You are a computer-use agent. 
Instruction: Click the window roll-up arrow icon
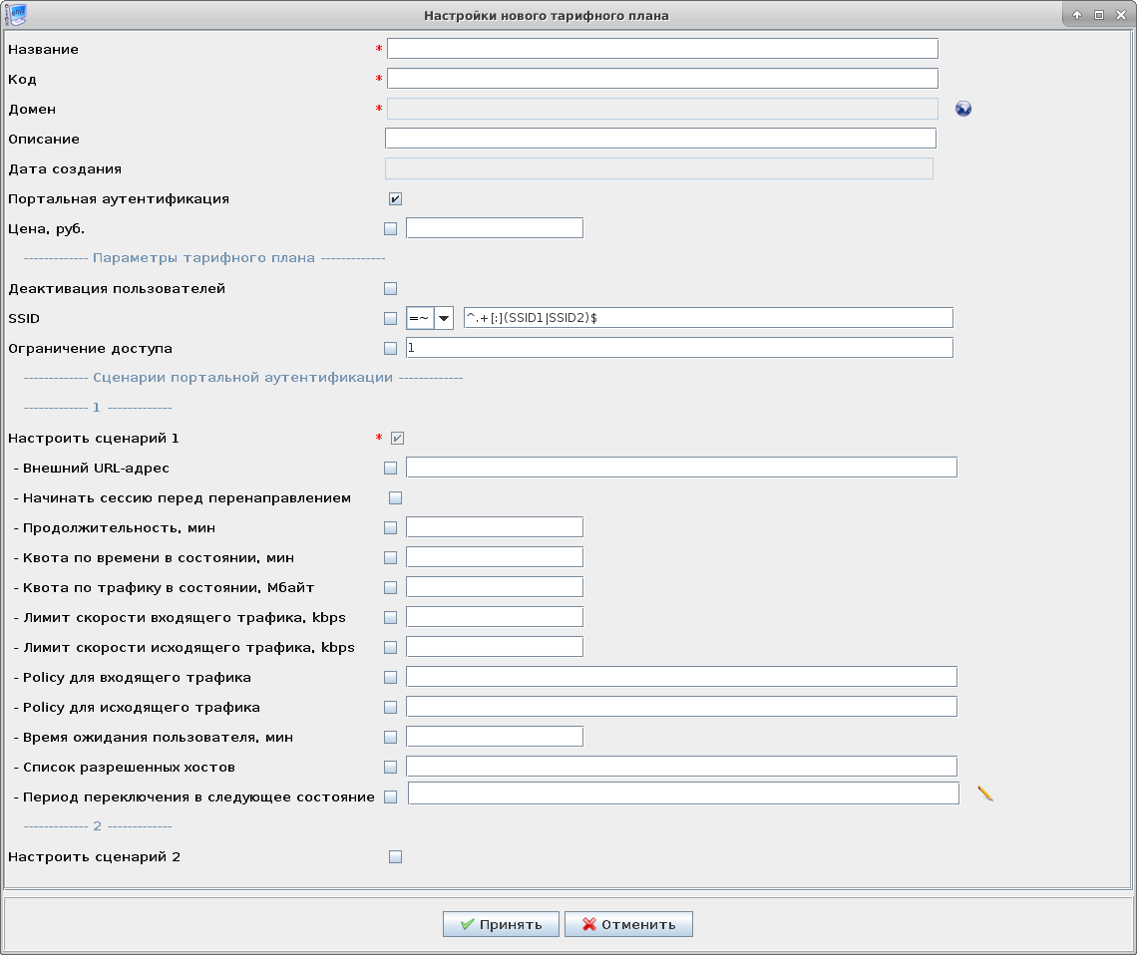[x=1077, y=15]
